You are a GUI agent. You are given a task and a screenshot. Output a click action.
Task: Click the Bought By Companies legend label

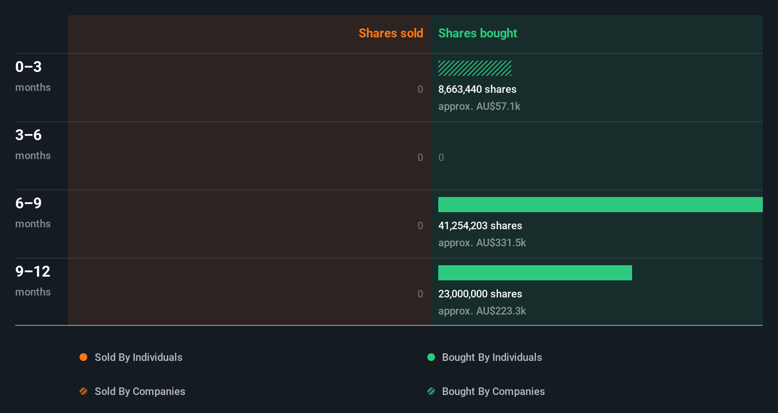click(493, 391)
